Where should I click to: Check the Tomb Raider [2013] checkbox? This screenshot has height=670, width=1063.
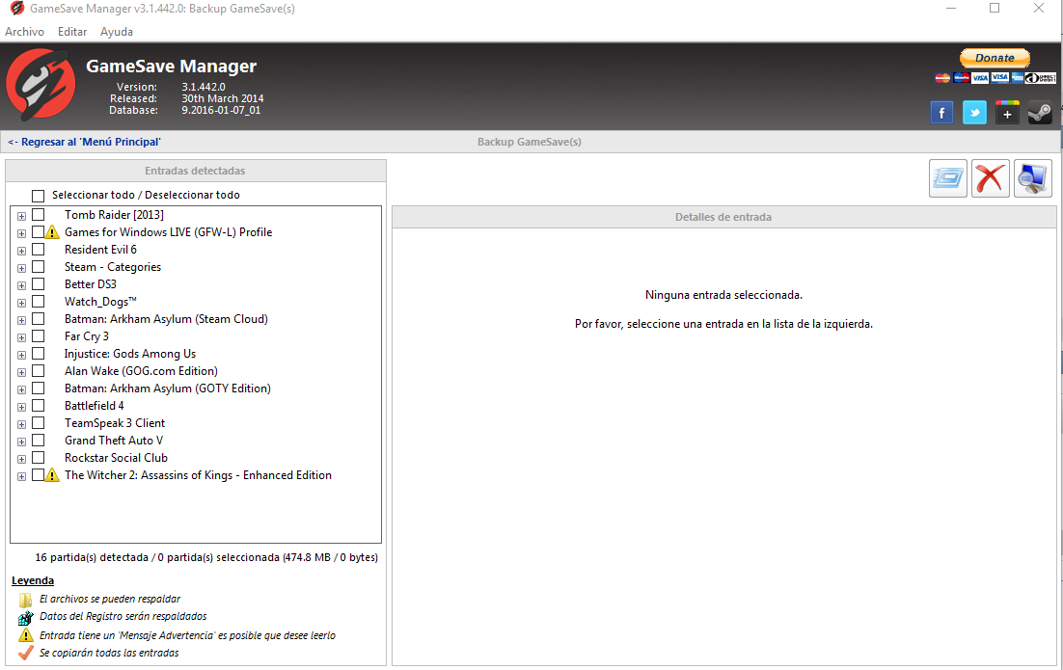(x=38, y=215)
